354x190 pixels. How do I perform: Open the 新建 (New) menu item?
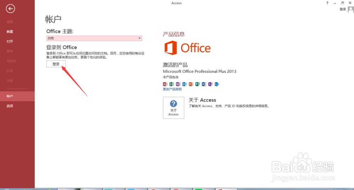pyautogui.click(x=10, y=32)
